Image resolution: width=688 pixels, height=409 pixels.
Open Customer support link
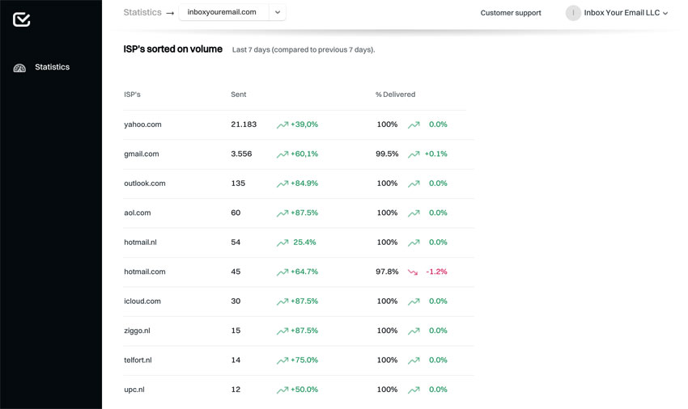(511, 13)
